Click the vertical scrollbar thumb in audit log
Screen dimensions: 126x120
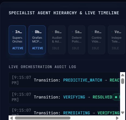pyautogui.click(x=122, y=81)
